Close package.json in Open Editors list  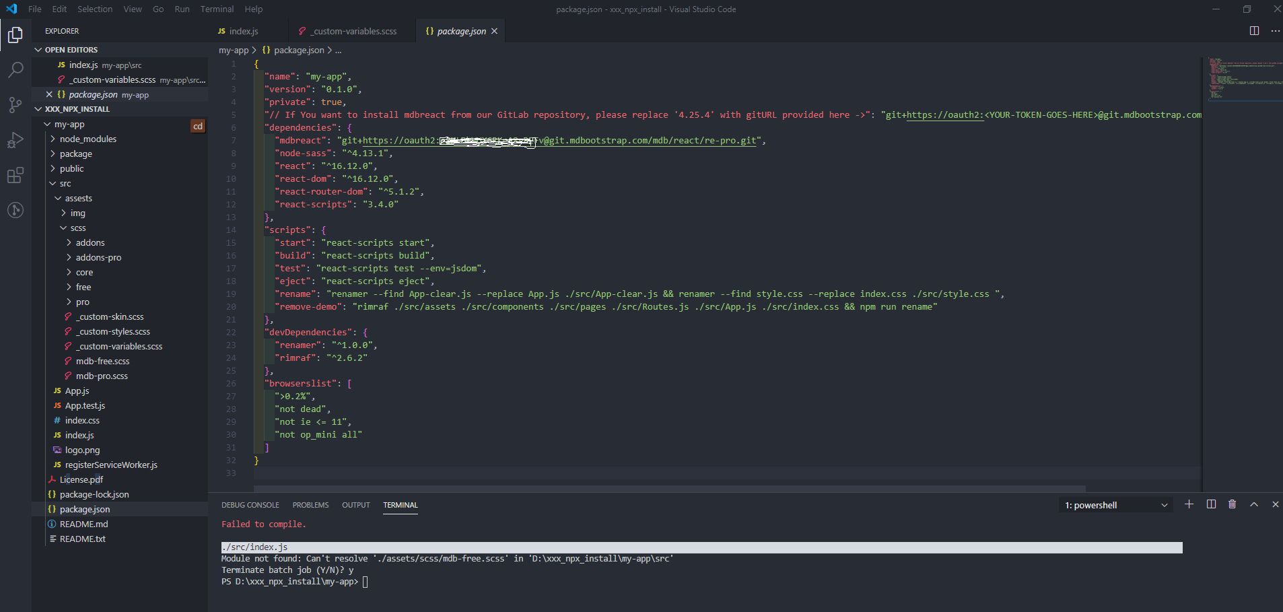tap(49, 94)
